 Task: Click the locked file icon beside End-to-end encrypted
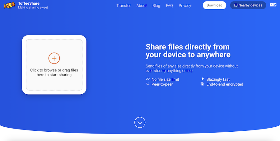pos(203,84)
